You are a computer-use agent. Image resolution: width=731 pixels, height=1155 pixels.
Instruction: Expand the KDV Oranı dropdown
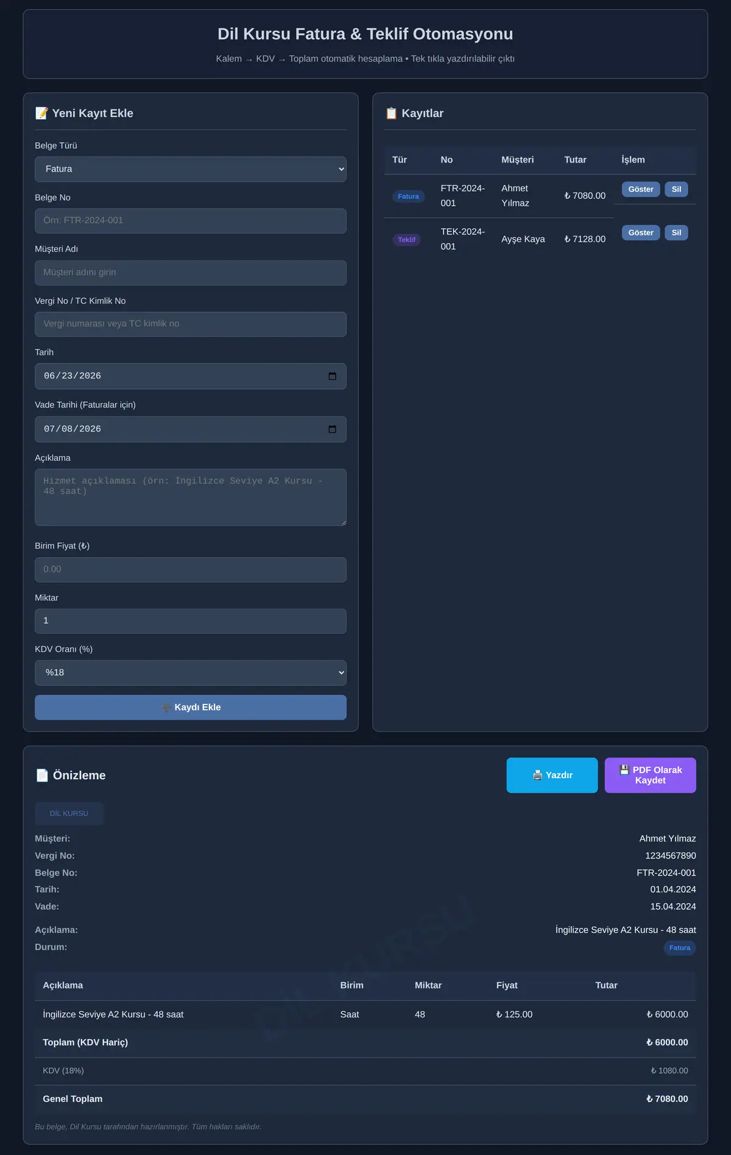click(x=191, y=672)
